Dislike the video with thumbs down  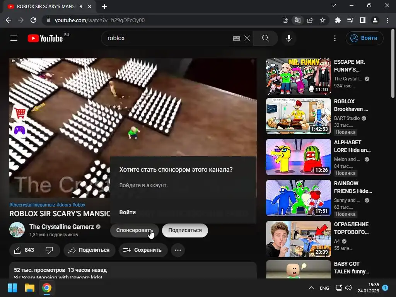point(49,250)
